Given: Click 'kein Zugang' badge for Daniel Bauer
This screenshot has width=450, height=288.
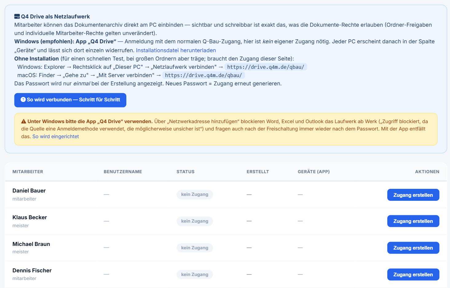Looking at the screenshot, I should (195, 194).
